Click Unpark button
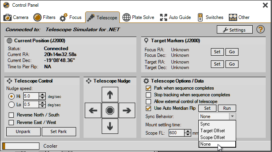This screenshot has width=272, height=152. (23, 132)
